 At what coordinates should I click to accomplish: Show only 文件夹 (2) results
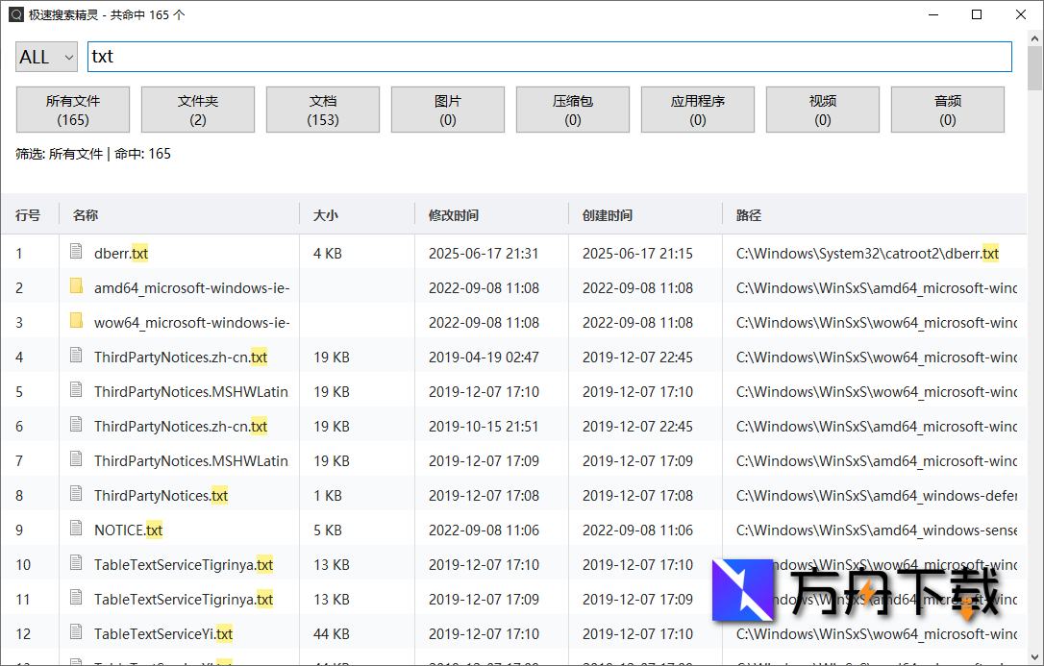(x=198, y=110)
